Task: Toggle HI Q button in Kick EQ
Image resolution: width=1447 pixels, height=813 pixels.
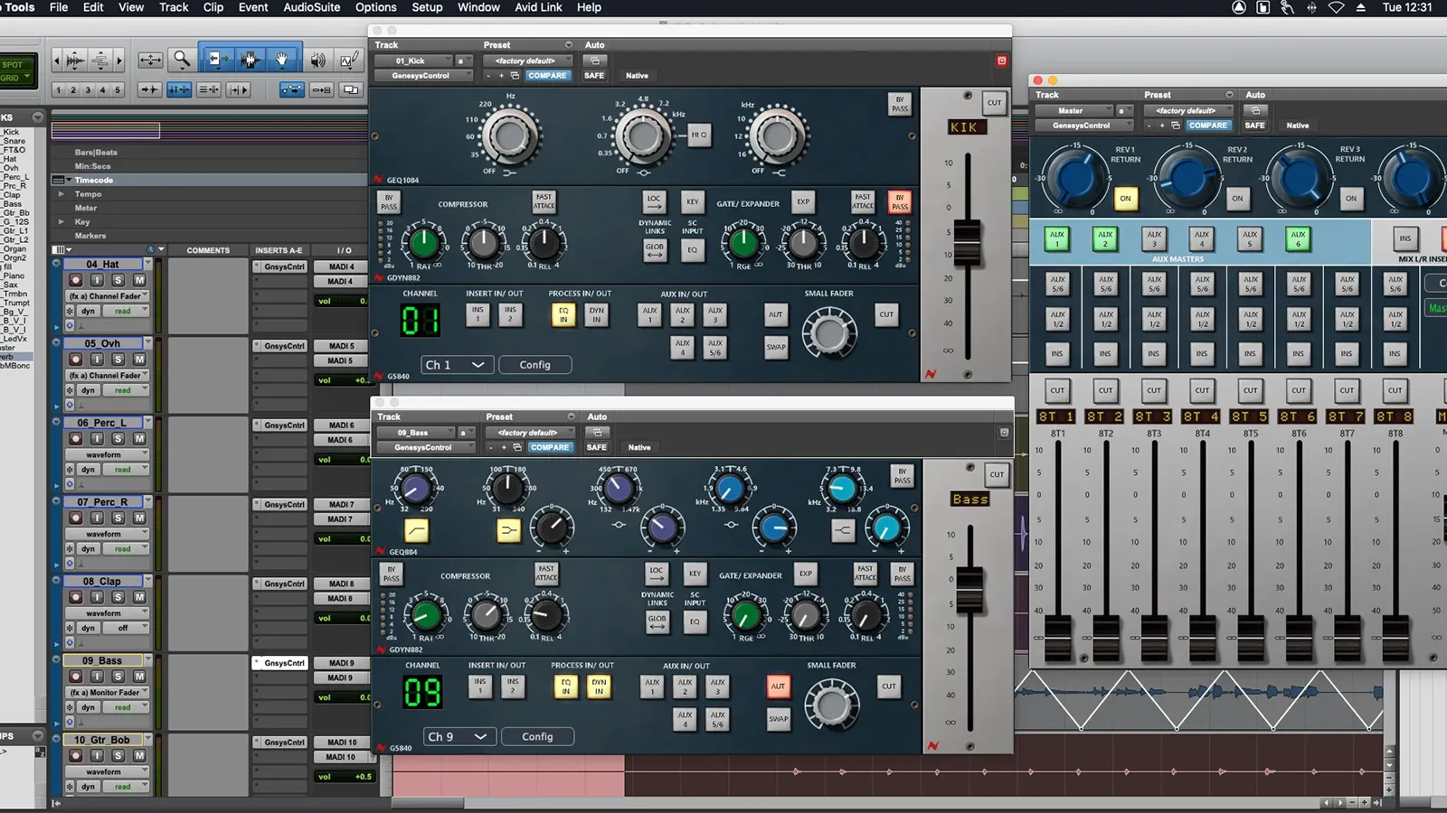Action: tap(699, 135)
